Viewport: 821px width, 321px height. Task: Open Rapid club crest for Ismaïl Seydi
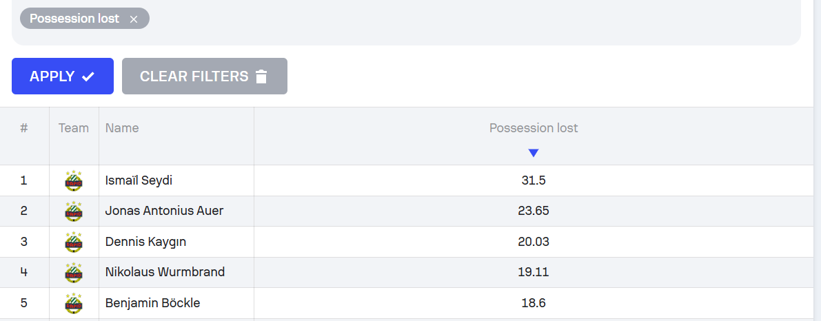(x=74, y=181)
